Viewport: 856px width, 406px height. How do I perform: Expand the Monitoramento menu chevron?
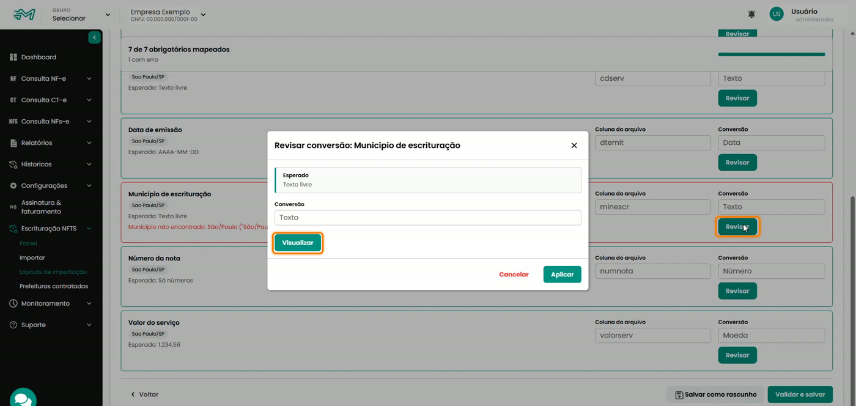(89, 303)
